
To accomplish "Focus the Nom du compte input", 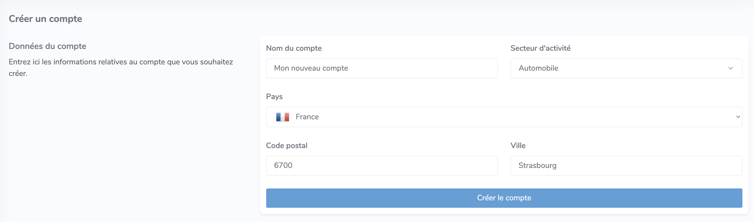I will [x=382, y=68].
